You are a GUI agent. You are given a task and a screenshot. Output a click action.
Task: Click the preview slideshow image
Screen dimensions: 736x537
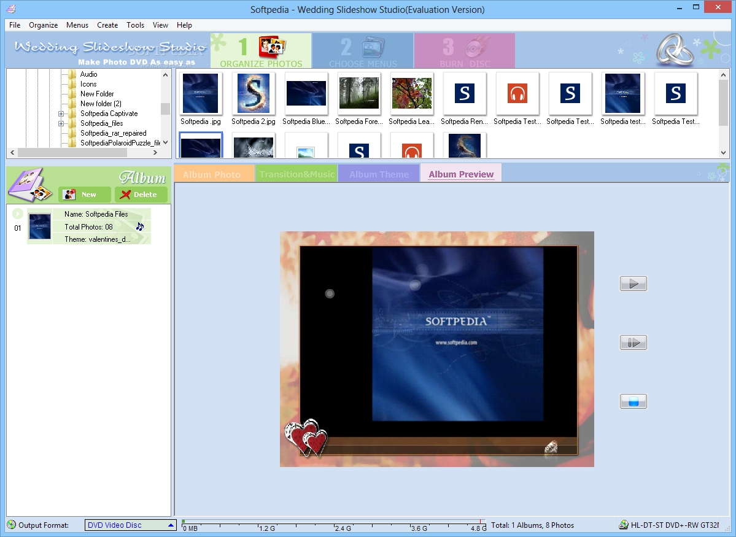(436, 349)
